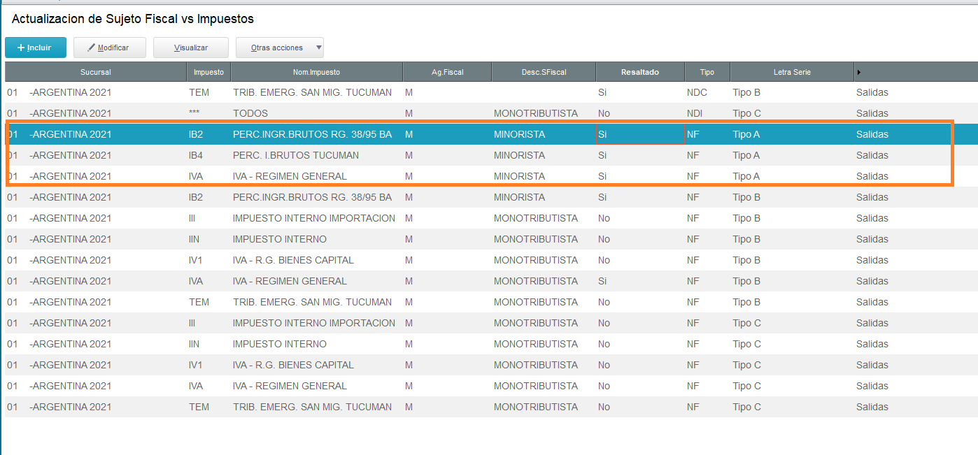Select the IVA - R.G. BIENES CAPITAL Tipo B row

pos(491,260)
